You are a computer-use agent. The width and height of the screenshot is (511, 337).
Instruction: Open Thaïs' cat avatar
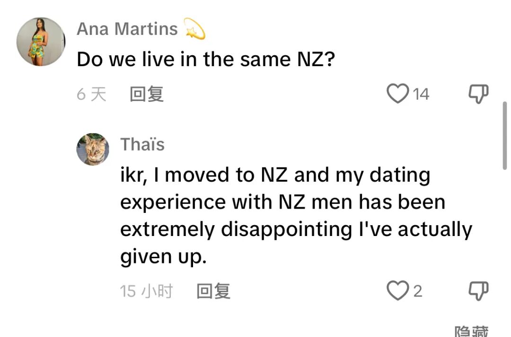coord(93,149)
